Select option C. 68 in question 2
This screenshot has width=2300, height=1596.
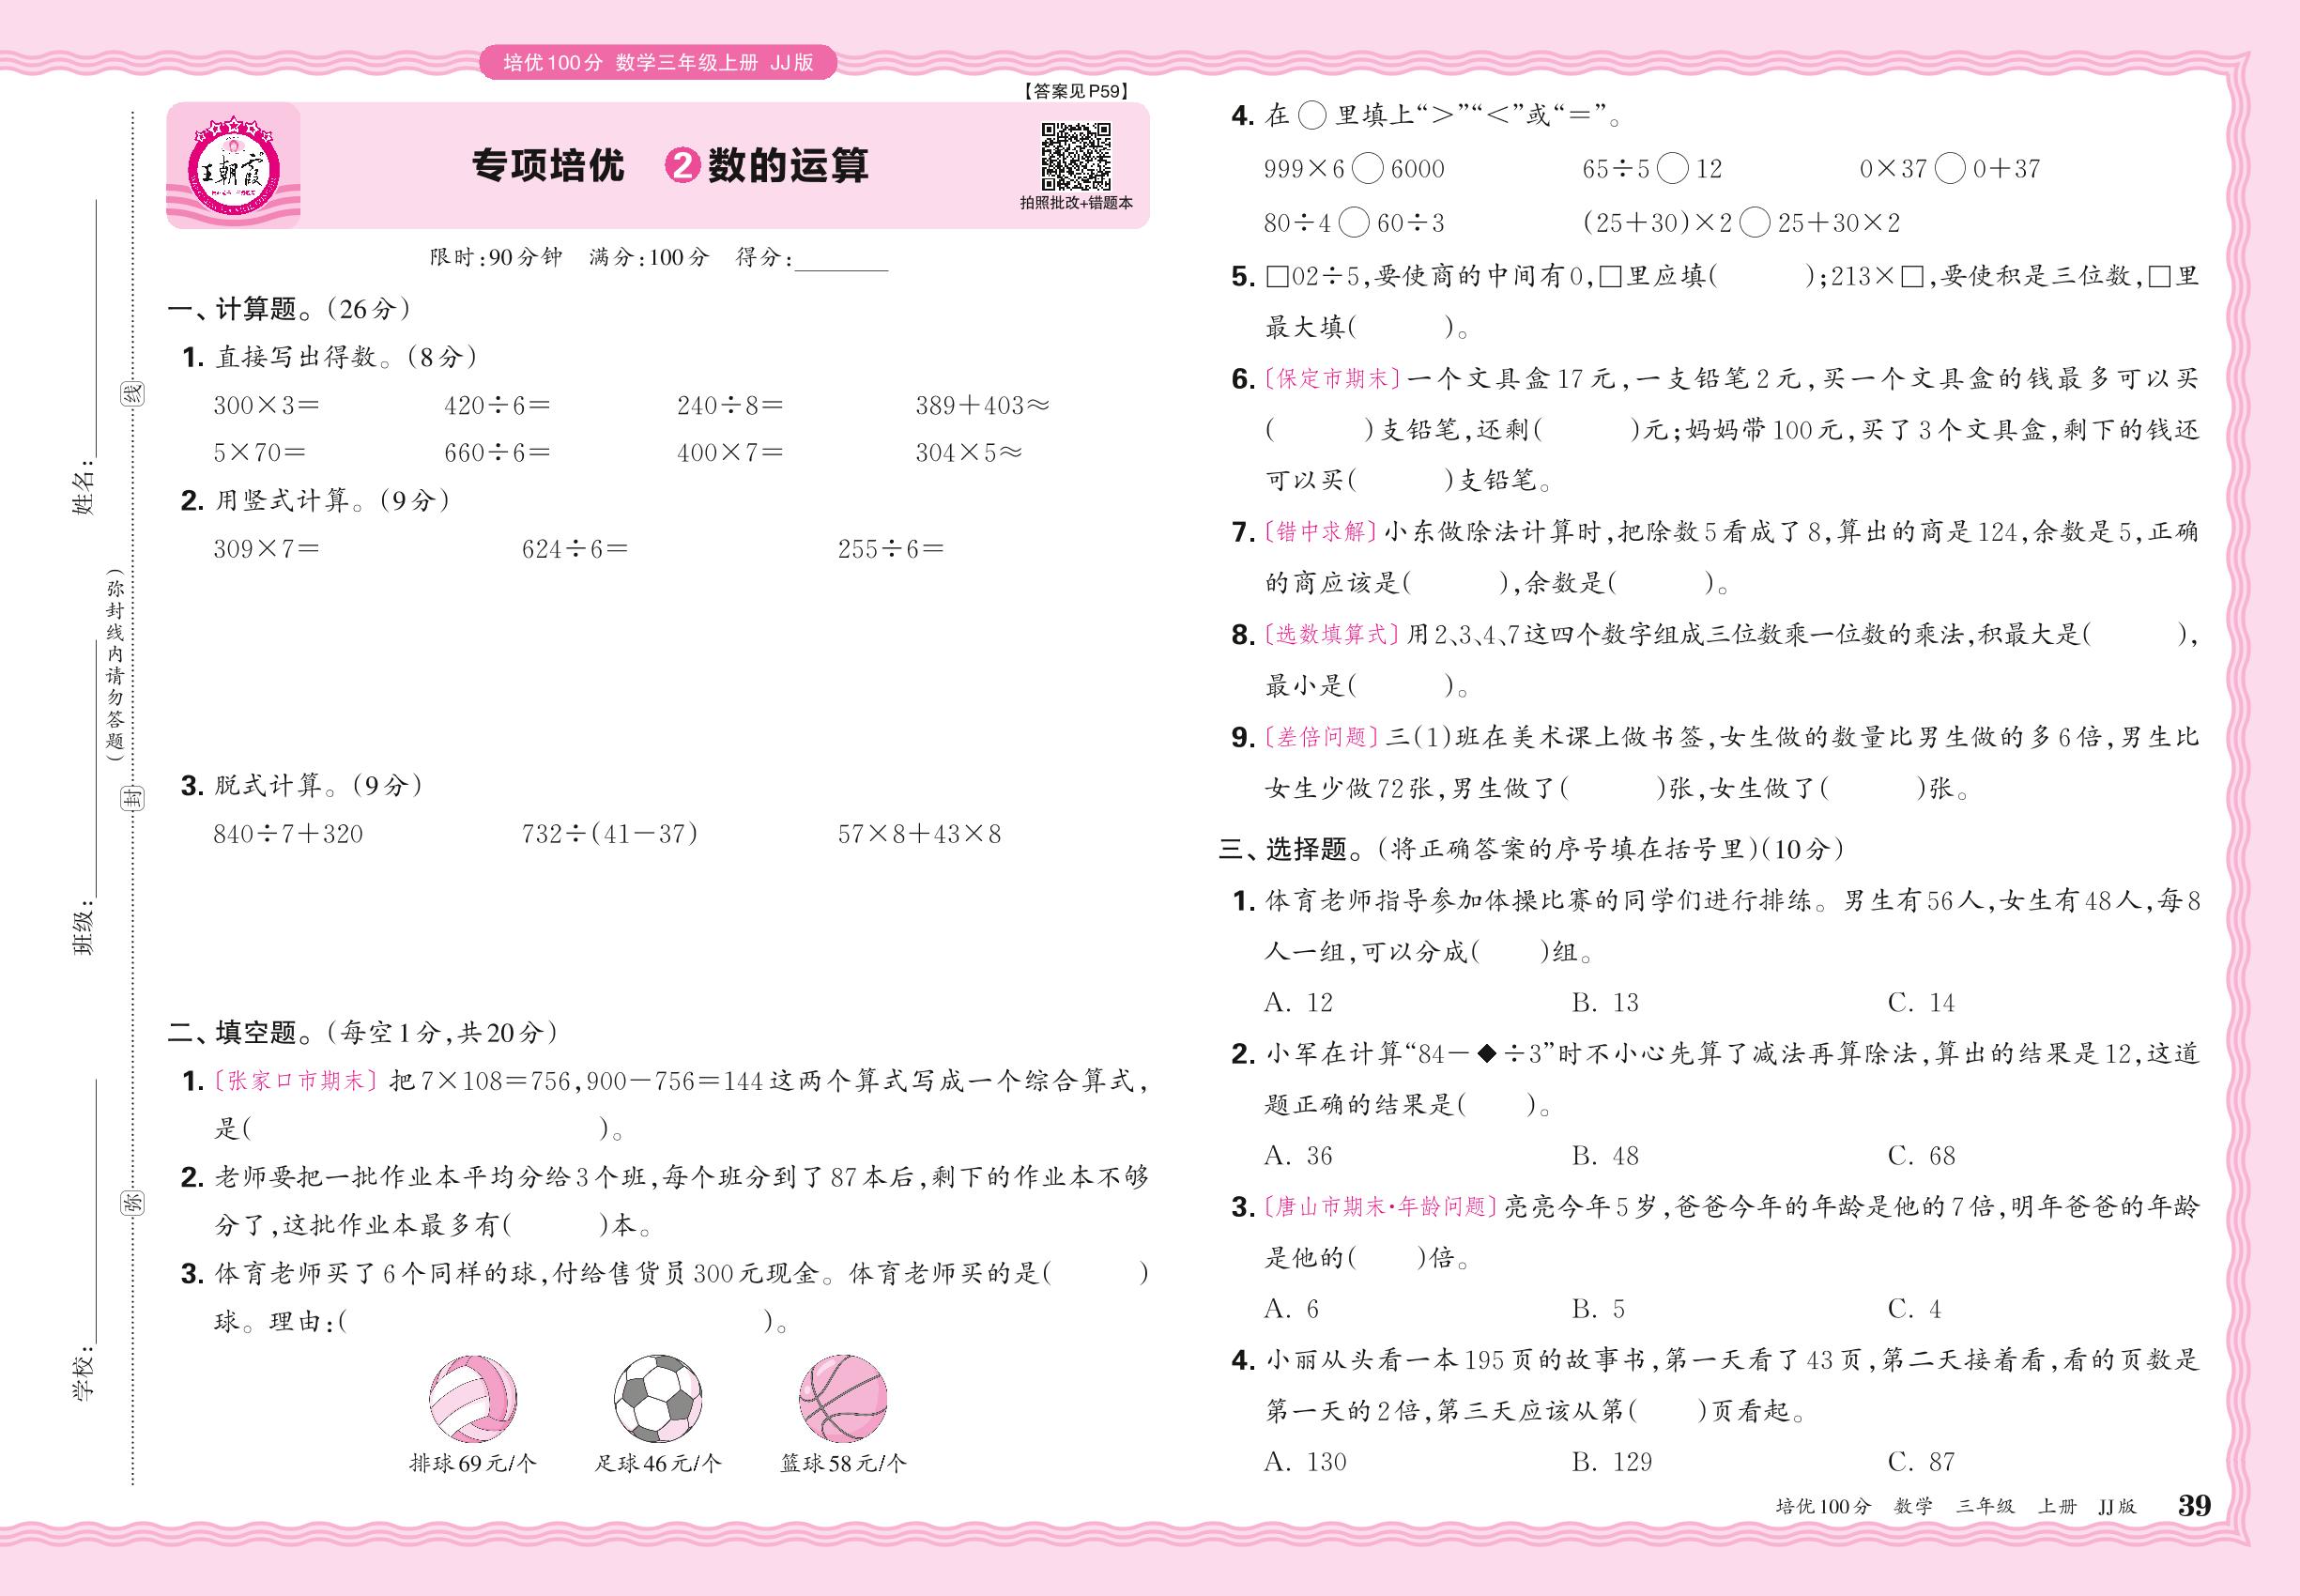(1921, 1155)
